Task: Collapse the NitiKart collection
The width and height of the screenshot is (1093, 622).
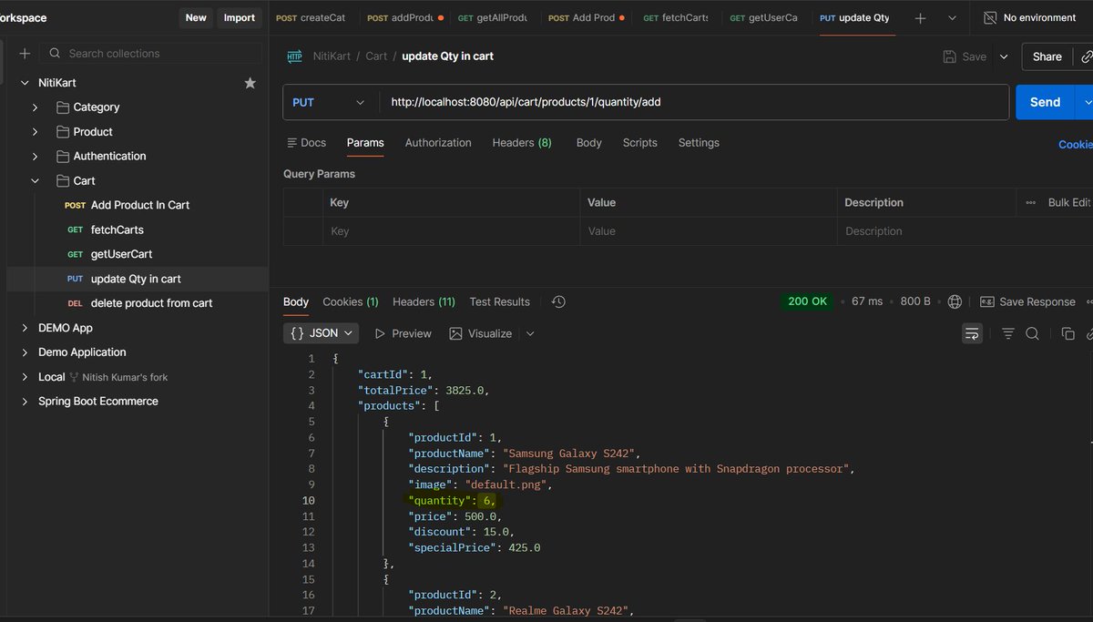Action: [25, 83]
